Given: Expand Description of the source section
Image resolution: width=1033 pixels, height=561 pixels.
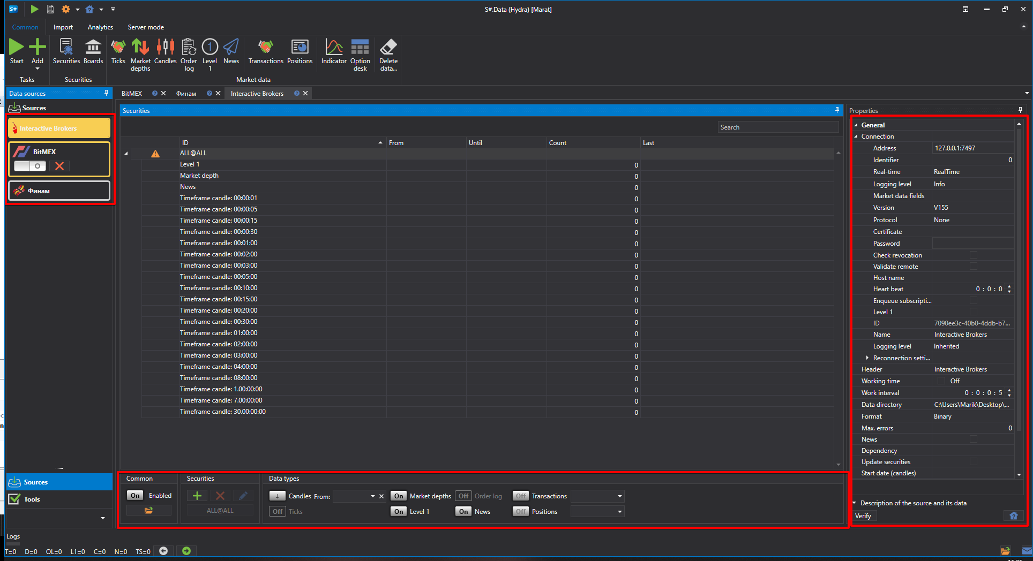Looking at the screenshot, I should pos(855,503).
